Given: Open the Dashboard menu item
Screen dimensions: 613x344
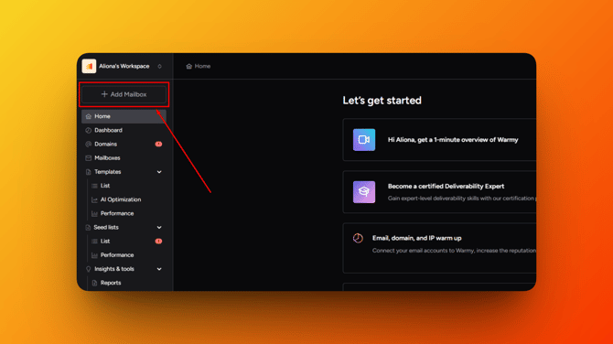Looking at the screenshot, I should pos(124,130).
